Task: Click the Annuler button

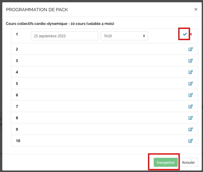Action: coord(188,163)
